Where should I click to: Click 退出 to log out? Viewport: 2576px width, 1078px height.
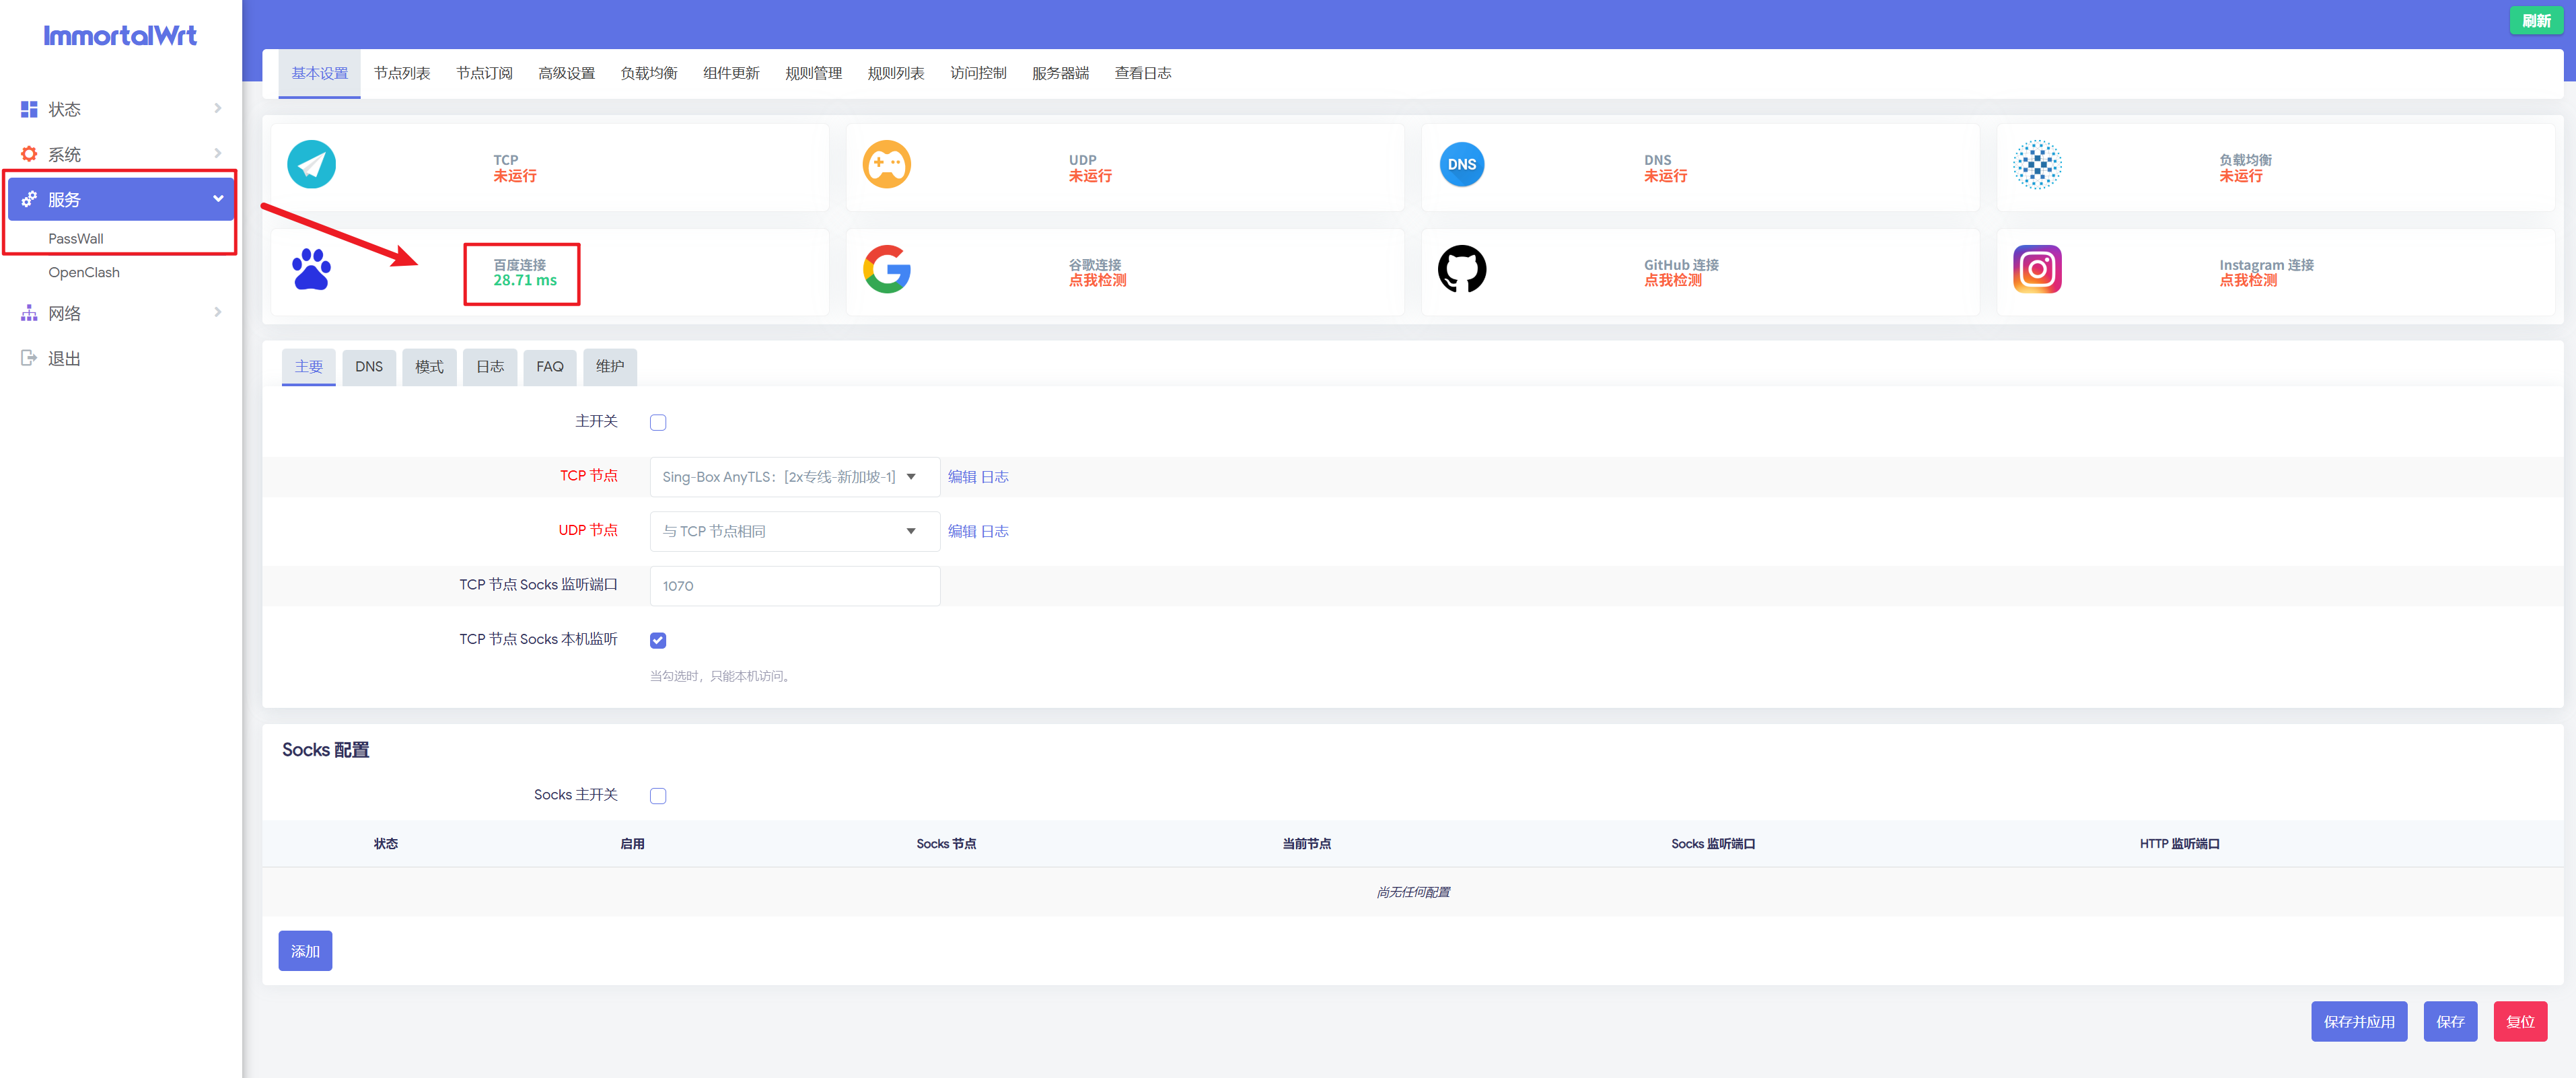point(64,358)
